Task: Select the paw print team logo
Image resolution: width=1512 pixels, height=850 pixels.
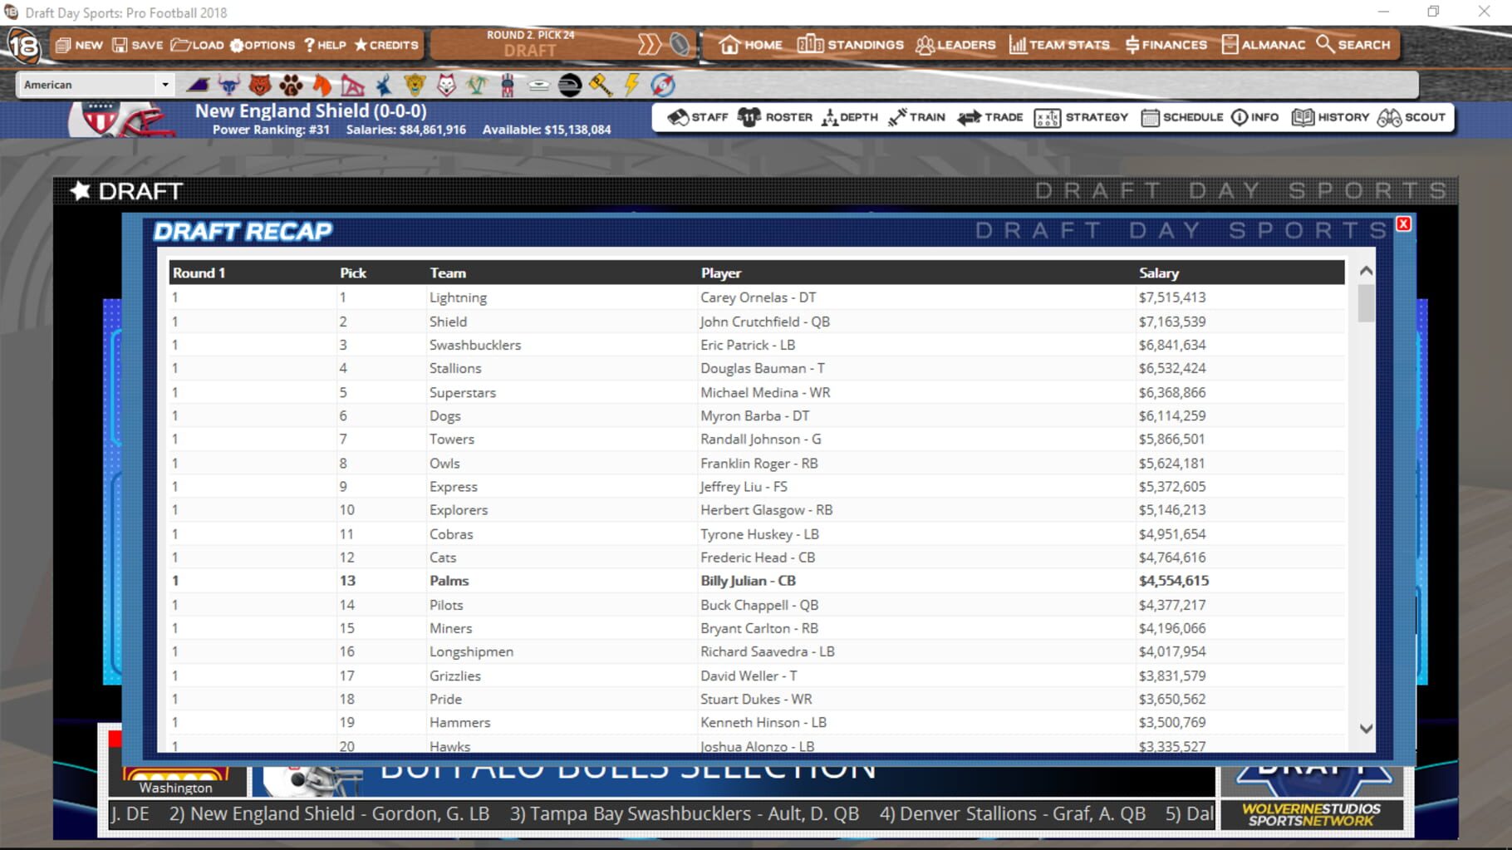Action: (x=291, y=85)
